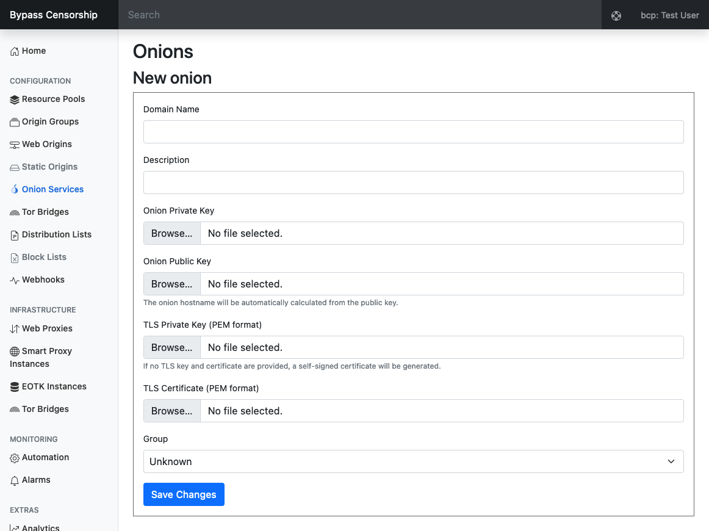Click the Alarms bell icon
Image resolution: width=709 pixels, height=531 pixels.
click(x=15, y=480)
